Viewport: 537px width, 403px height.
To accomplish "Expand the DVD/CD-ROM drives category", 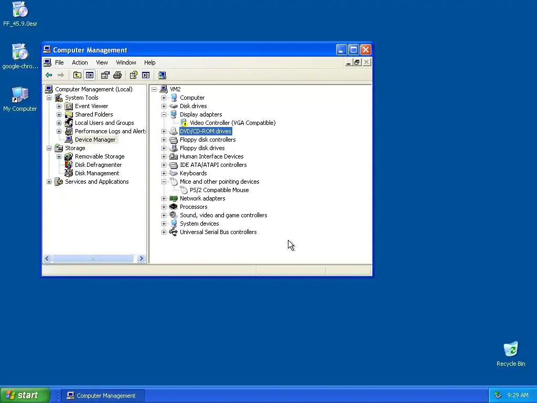I will pyautogui.click(x=164, y=131).
